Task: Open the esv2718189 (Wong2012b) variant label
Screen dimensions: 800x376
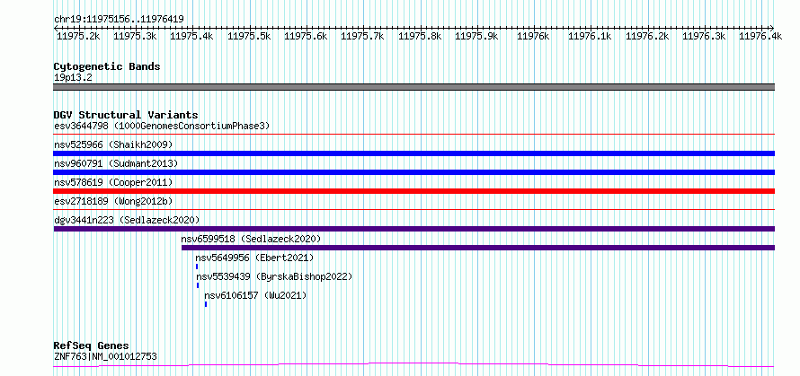Action: pyautogui.click(x=111, y=201)
